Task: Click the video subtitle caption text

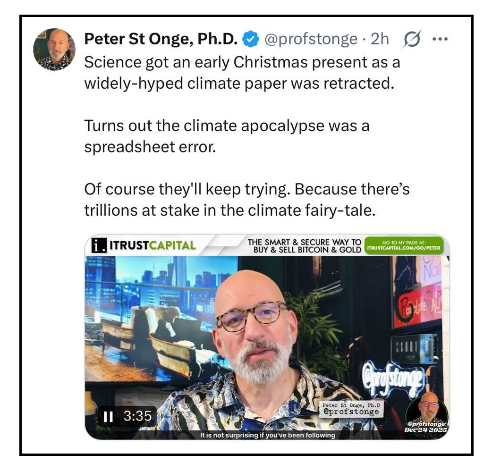Action: point(267,435)
